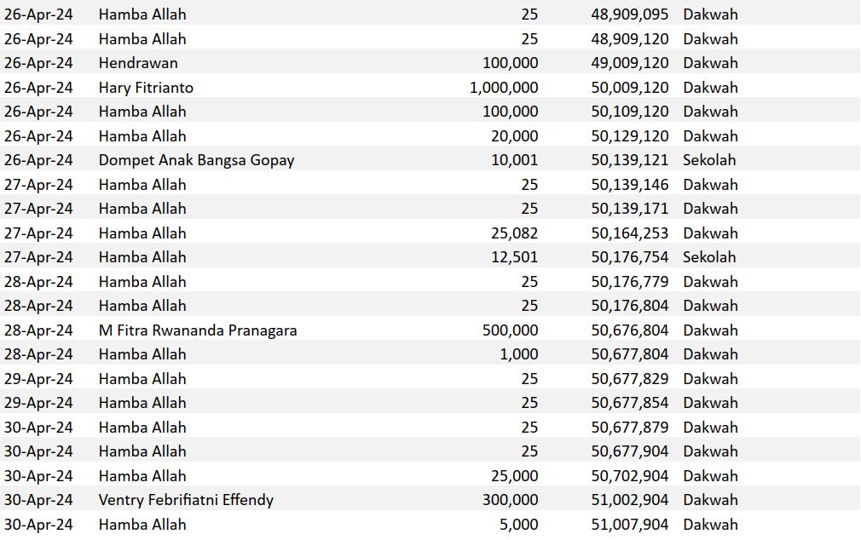Select the Ventry Febrifiatni Effendy cell
This screenshot has width=861, height=540.
[186, 500]
